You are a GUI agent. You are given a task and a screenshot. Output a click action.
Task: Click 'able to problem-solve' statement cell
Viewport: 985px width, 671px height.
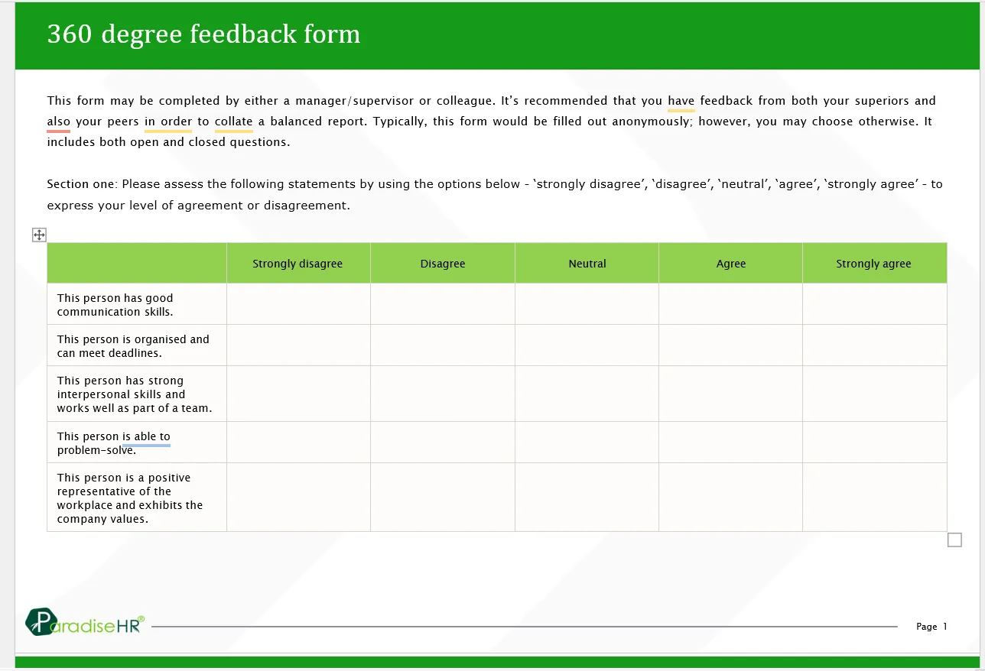pyautogui.click(x=137, y=442)
